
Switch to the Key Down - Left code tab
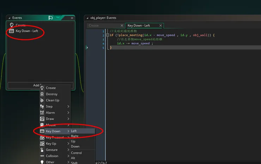pos(144,26)
